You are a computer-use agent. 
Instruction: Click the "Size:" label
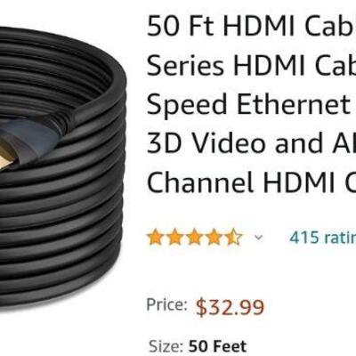point(166,346)
